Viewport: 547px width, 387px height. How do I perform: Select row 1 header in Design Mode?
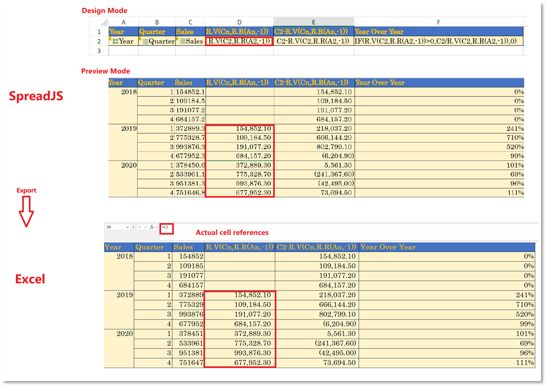tap(99, 32)
